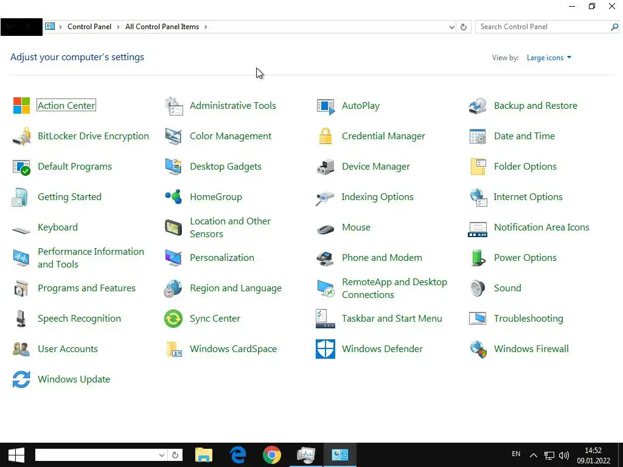Open the taskbar address field dropdown arrow
Image resolution: width=623 pixels, height=467 pixels.
click(x=162, y=455)
